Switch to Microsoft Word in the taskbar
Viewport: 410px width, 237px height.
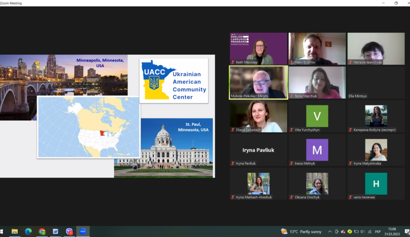[x=55, y=231]
